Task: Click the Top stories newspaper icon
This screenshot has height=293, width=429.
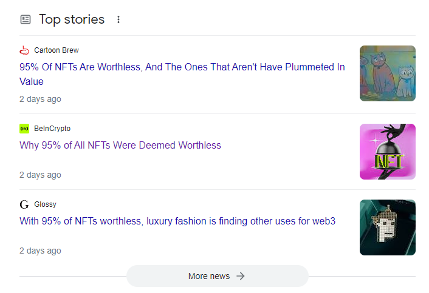Action: pyautogui.click(x=26, y=19)
